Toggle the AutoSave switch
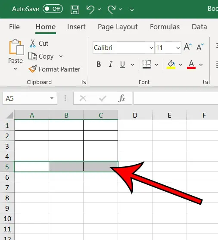Image resolution: width=218 pixels, height=240 pixels. [x=53, y=9]
